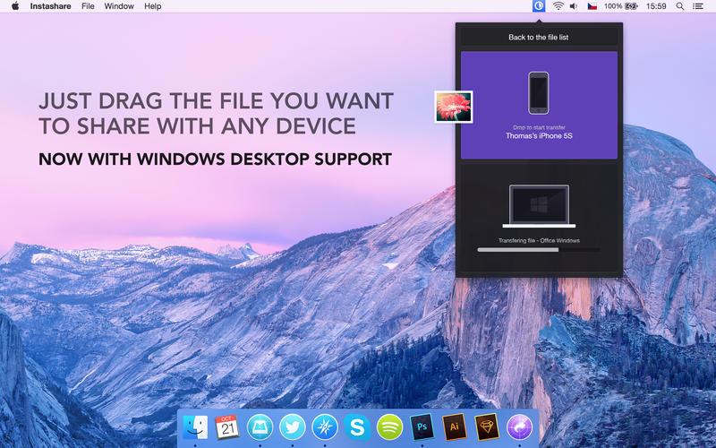Open the File menu
The image size is (716, 448).
click(88, 6)
